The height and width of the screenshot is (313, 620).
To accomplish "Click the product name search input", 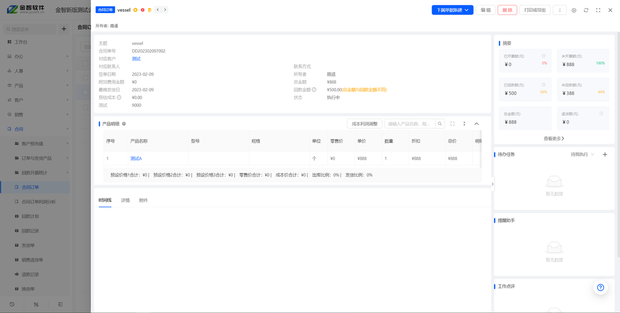I will click(410, 124).
